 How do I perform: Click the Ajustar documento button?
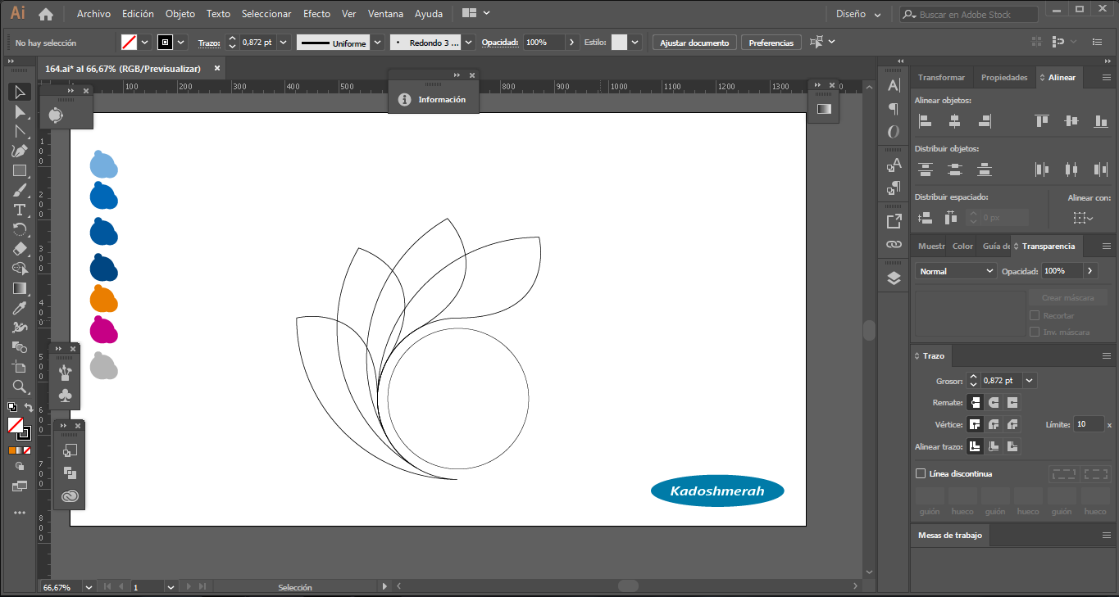pos(694,43)
